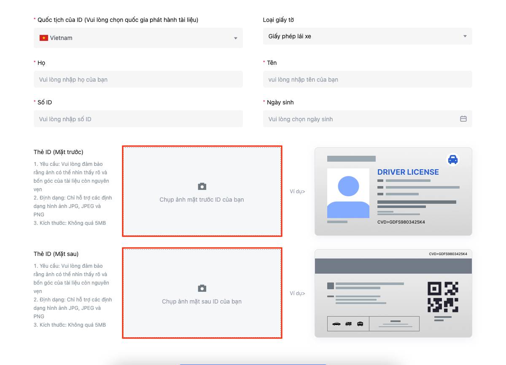Open the Ngày sinh date picker field

coord(368,119)
